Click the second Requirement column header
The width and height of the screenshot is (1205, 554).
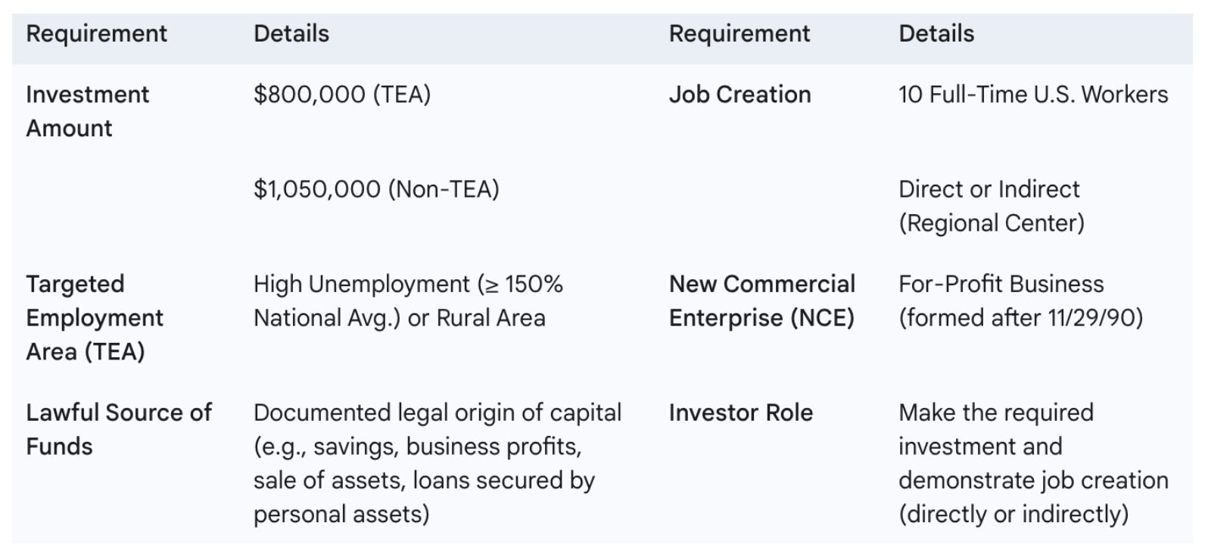click(x=740, y=33)
